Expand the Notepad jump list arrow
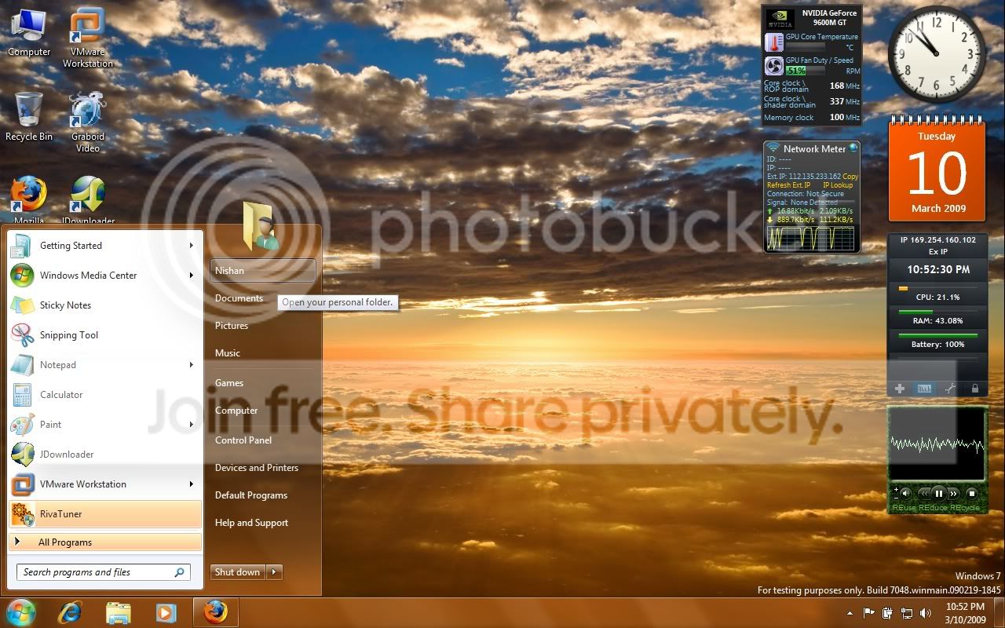The image size is (1005, 628). click(x=191, y=365)
